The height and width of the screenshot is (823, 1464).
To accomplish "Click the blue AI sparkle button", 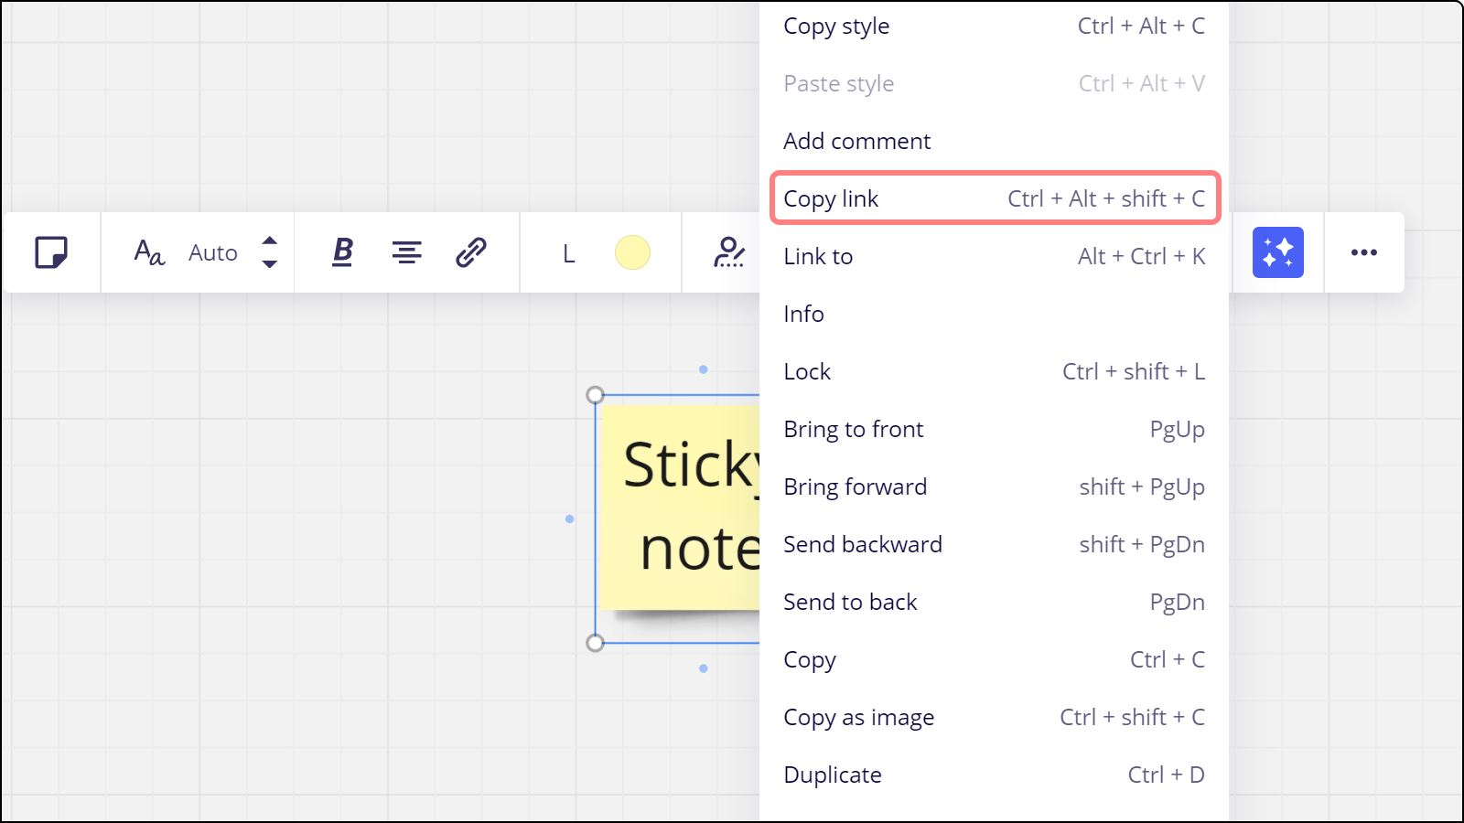I will (1277, 252).
